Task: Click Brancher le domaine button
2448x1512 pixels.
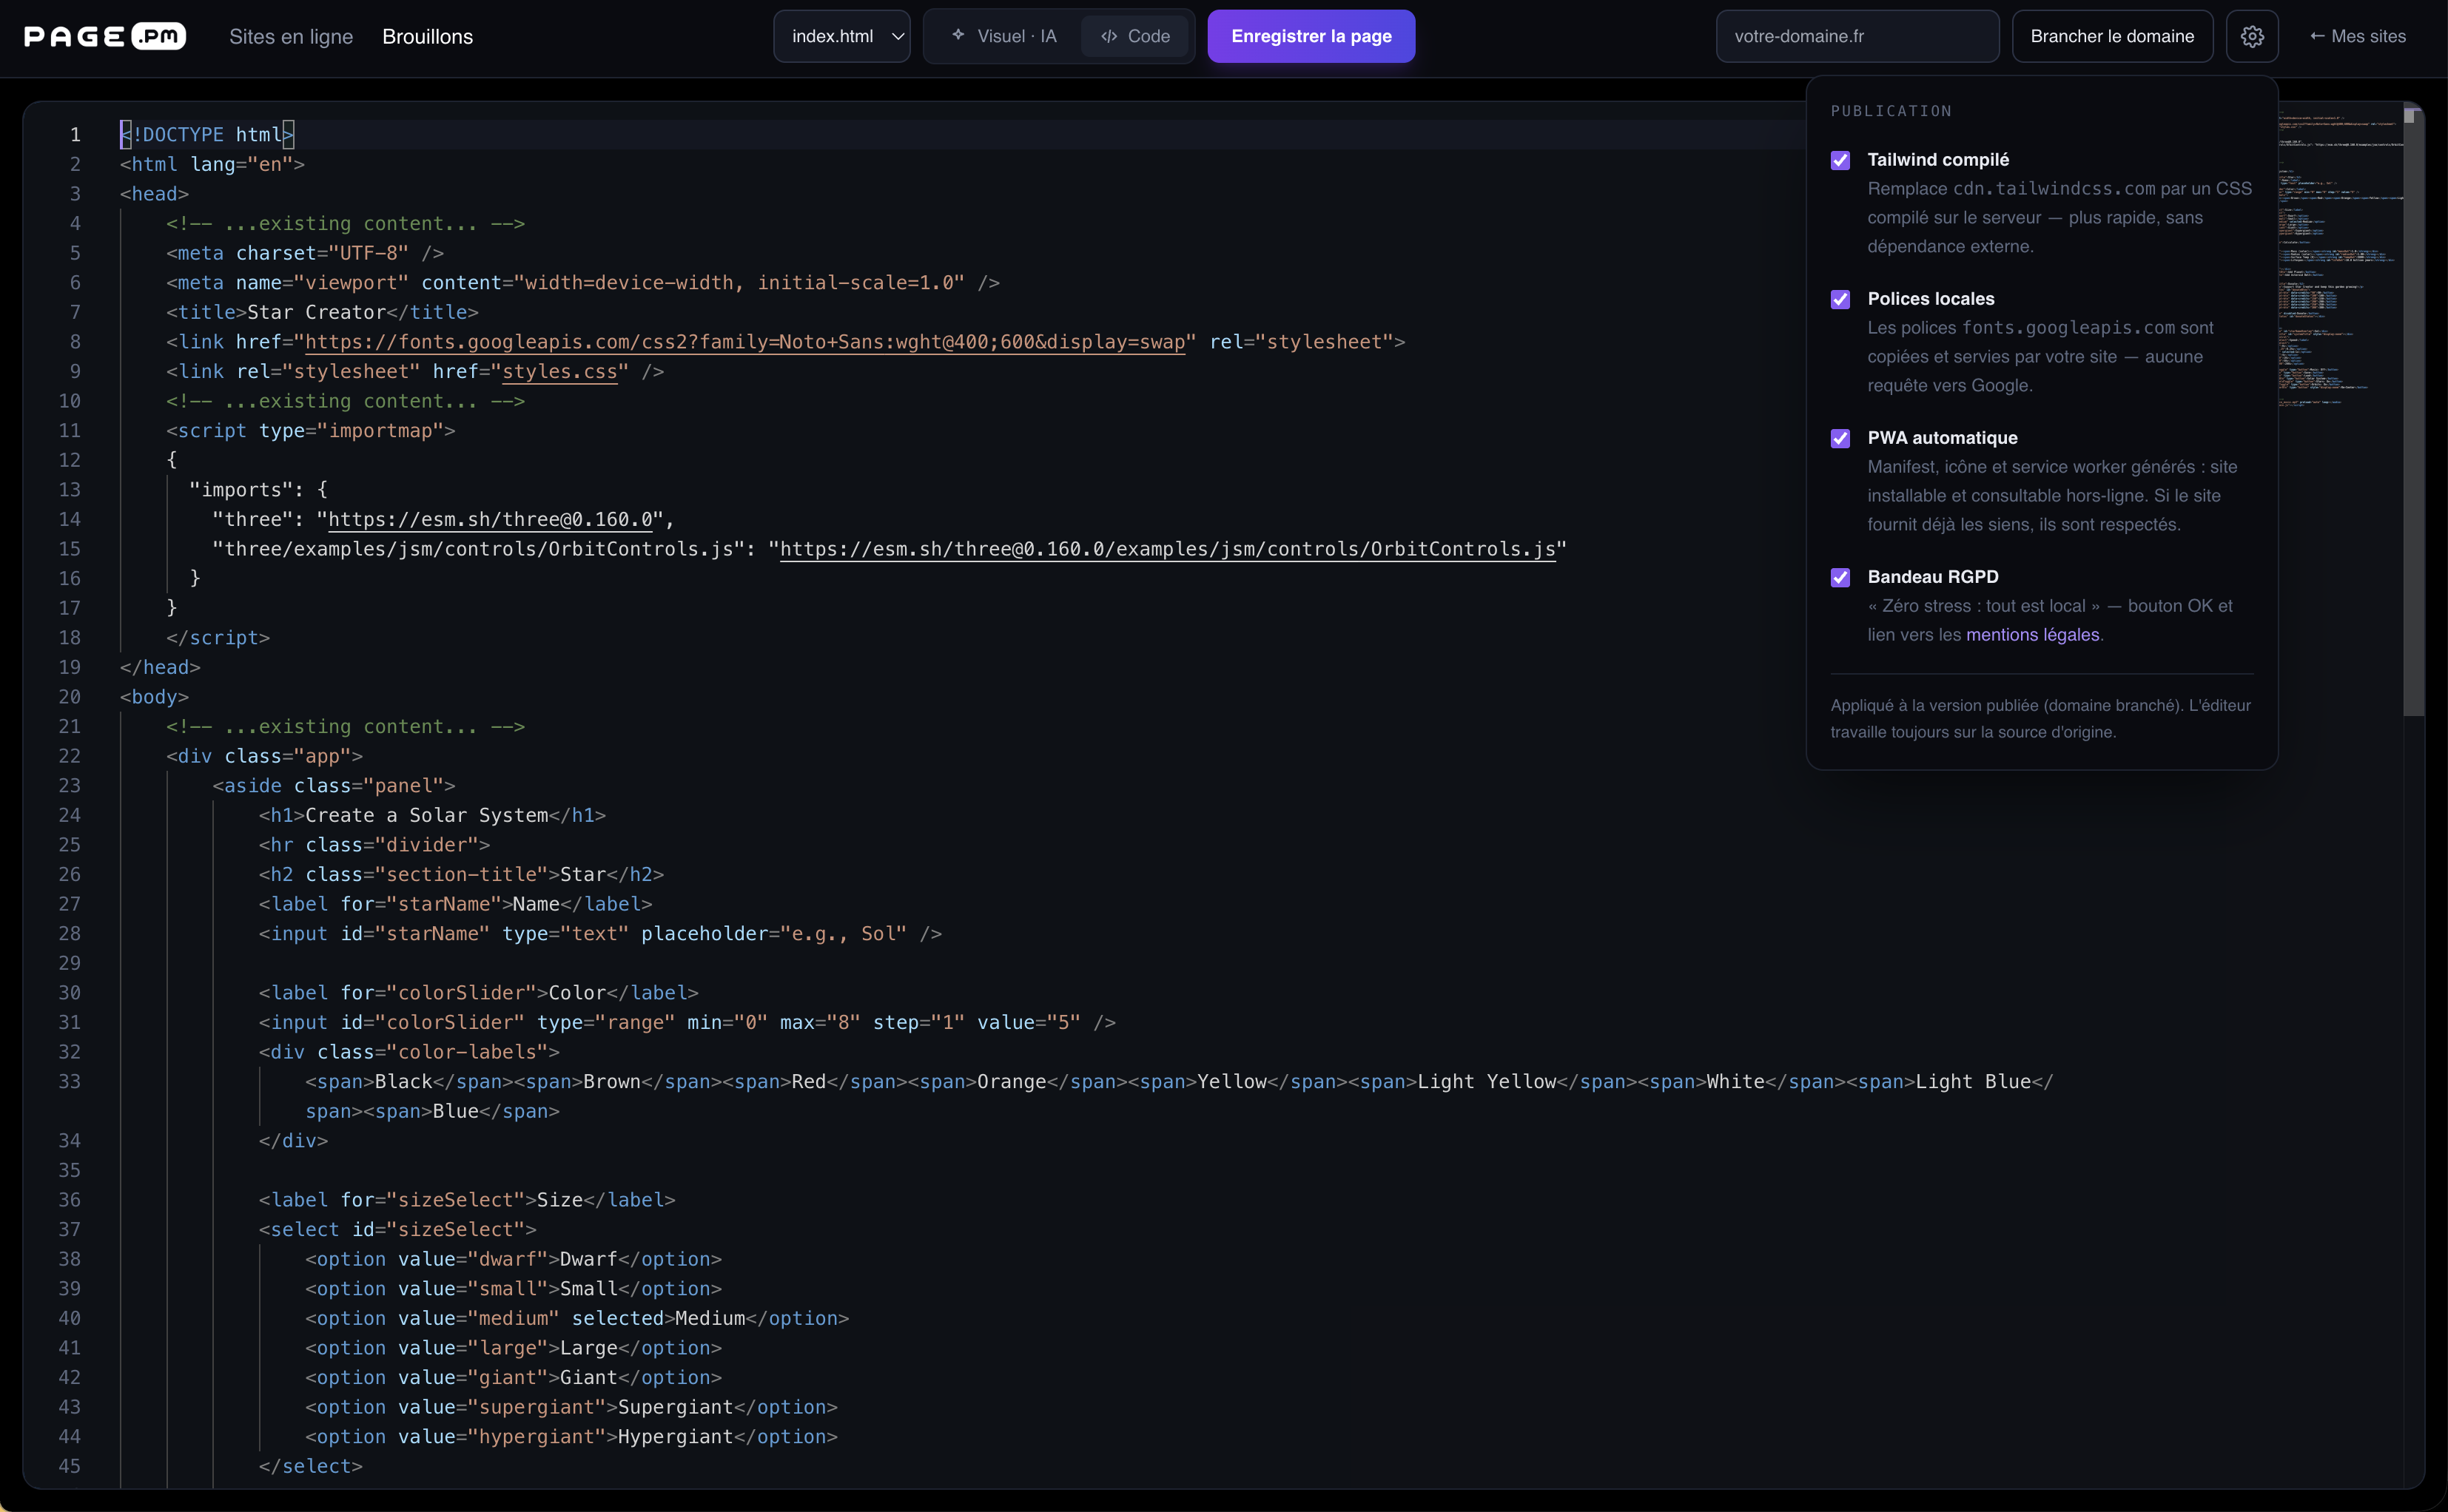Action: click(2112, 36)
